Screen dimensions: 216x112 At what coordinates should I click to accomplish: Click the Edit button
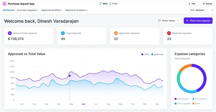192,4
